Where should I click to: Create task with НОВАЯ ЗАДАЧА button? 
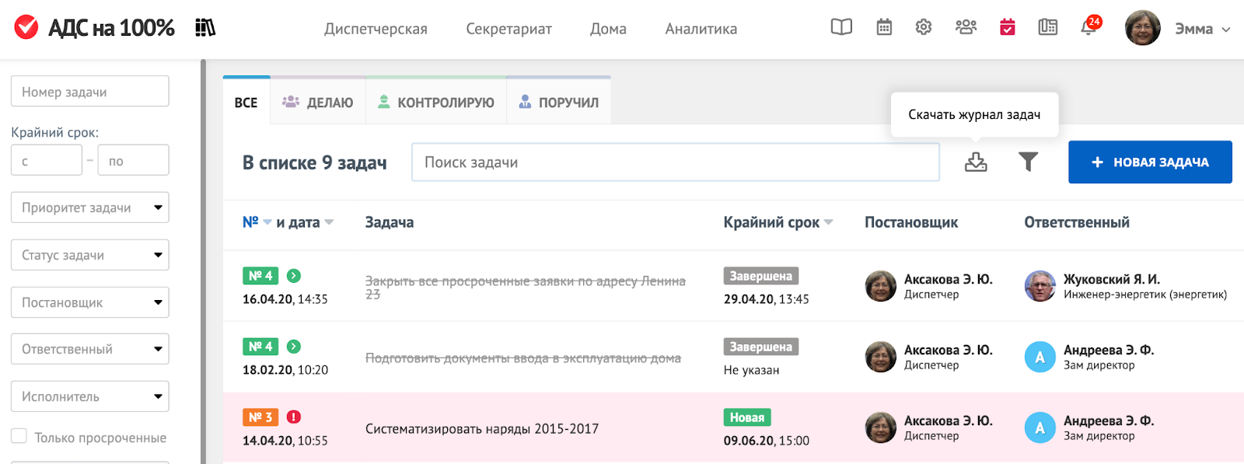(1150, 162)
